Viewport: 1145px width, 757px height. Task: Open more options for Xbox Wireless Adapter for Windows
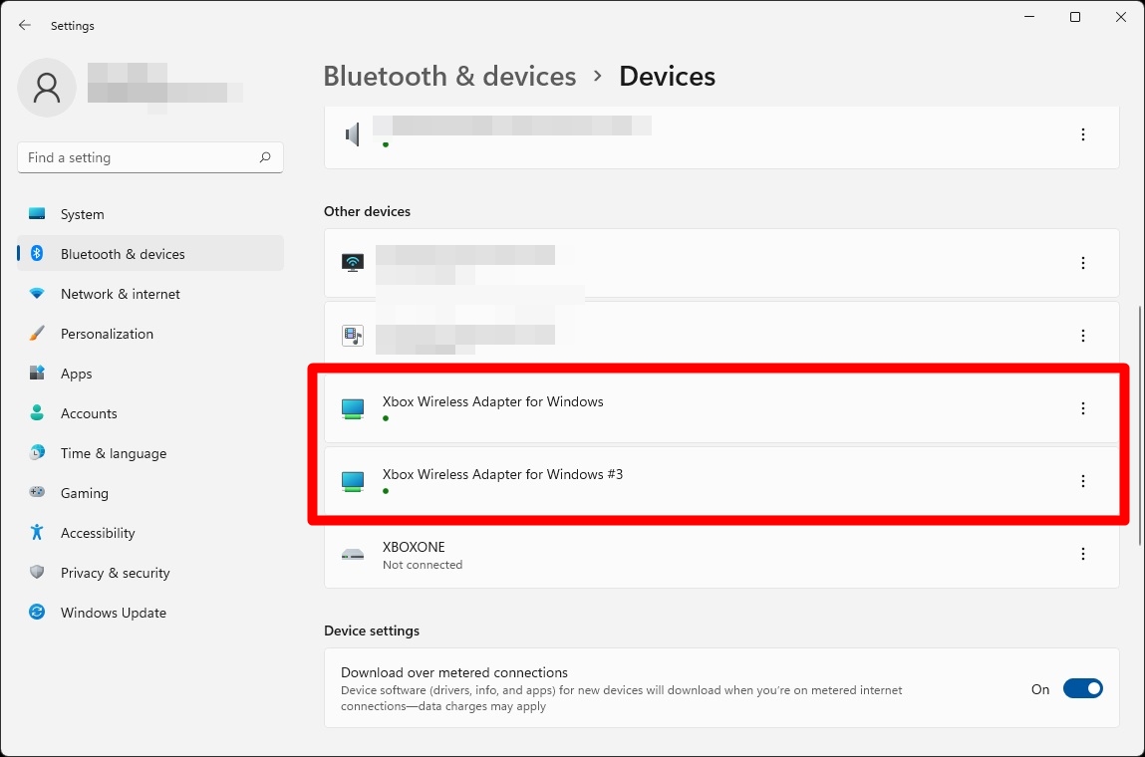click(x=1083, y=408)
